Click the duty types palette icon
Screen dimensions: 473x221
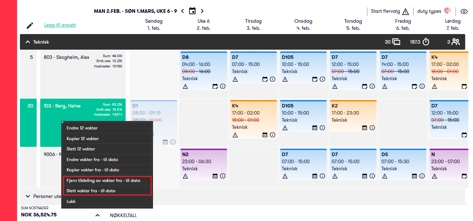(447, 11)
